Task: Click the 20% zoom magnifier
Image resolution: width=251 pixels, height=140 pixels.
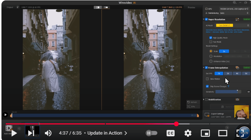Action: [189, 107]
